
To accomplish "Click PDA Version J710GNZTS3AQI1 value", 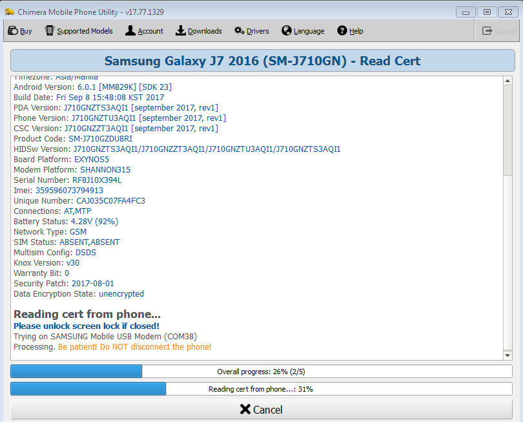I will click(x=141, y=108).
